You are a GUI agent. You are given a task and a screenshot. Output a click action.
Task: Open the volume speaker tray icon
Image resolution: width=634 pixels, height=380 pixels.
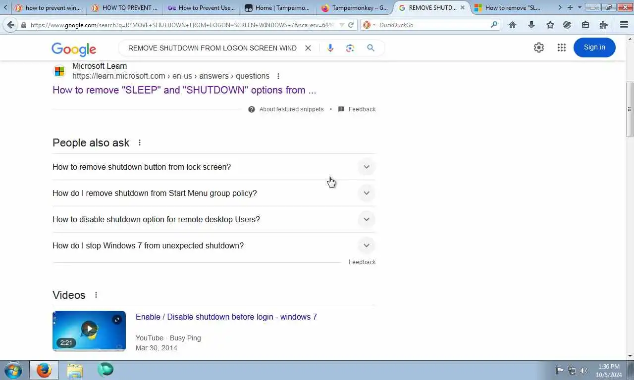[x=584, y=370]
